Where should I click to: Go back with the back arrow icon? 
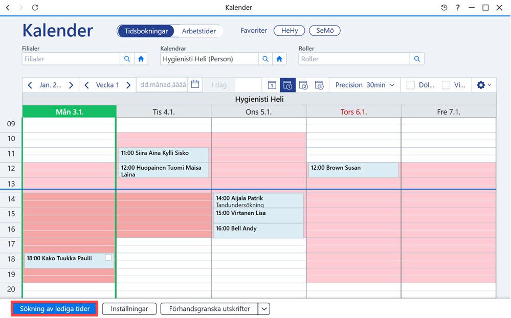(x=8, y=8)
